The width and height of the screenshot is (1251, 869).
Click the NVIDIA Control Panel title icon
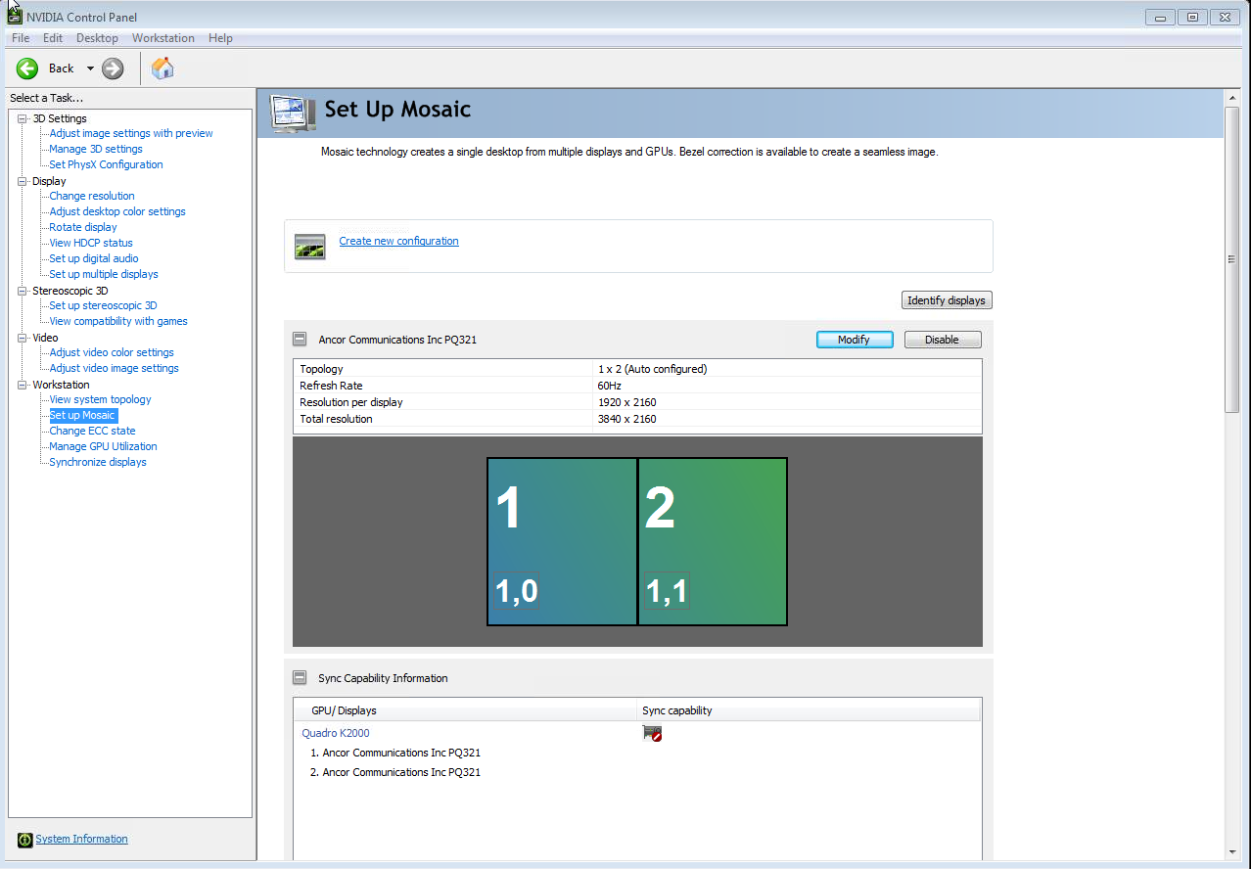(x=15, y=17)
